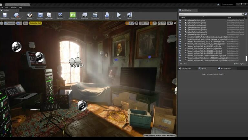Image resolution: width=248 pixels, height=140 pixels.
Task: Select the left light bulb actor in the viewport
Action: pos(72,62)
